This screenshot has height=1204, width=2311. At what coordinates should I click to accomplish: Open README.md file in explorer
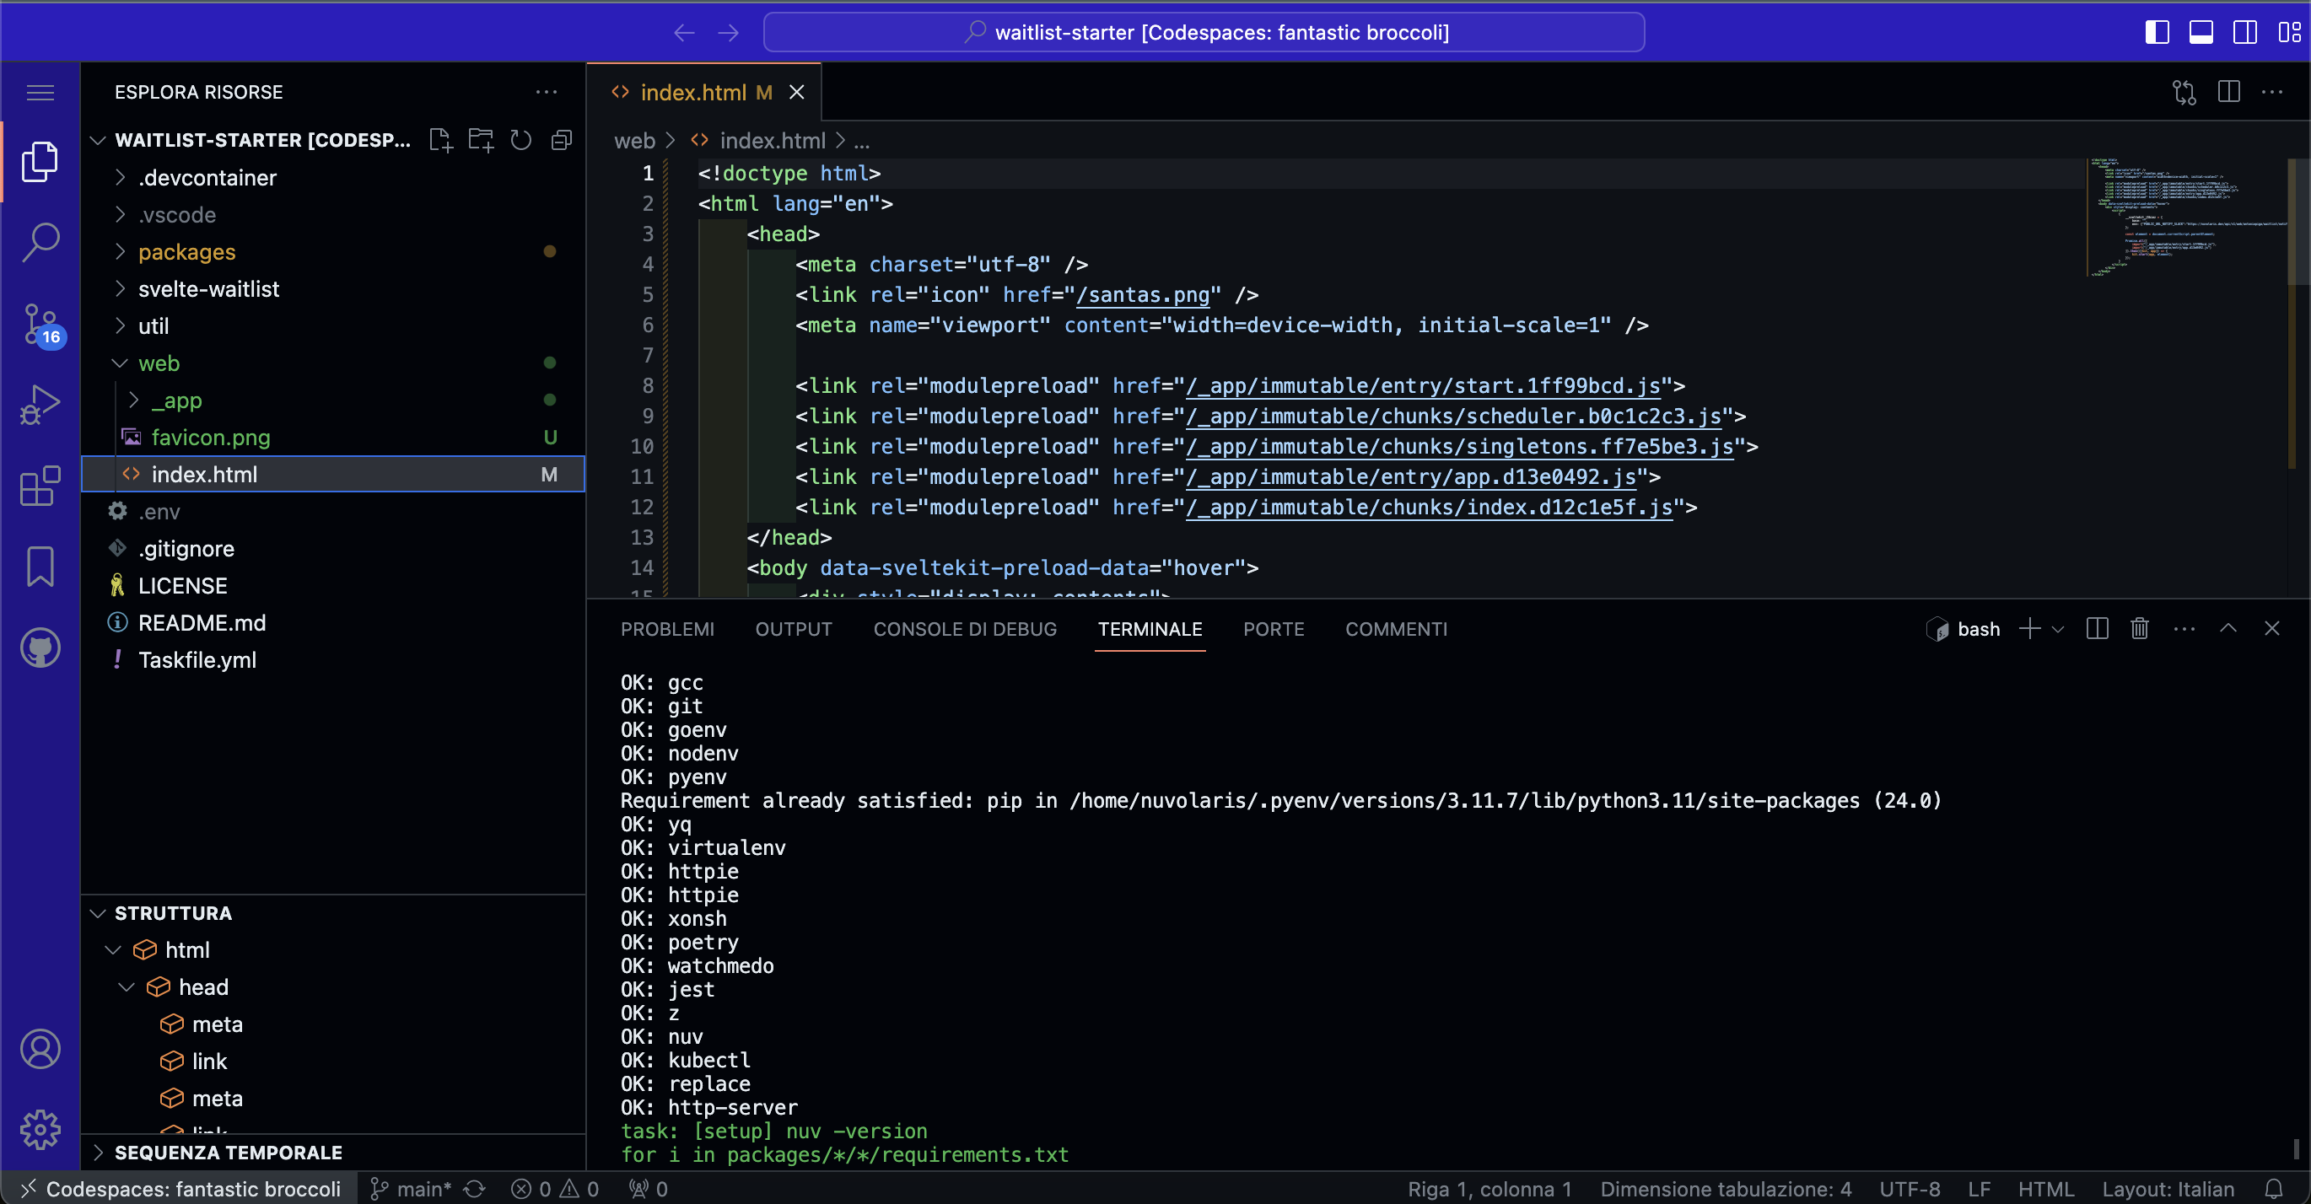pos(202,622)
